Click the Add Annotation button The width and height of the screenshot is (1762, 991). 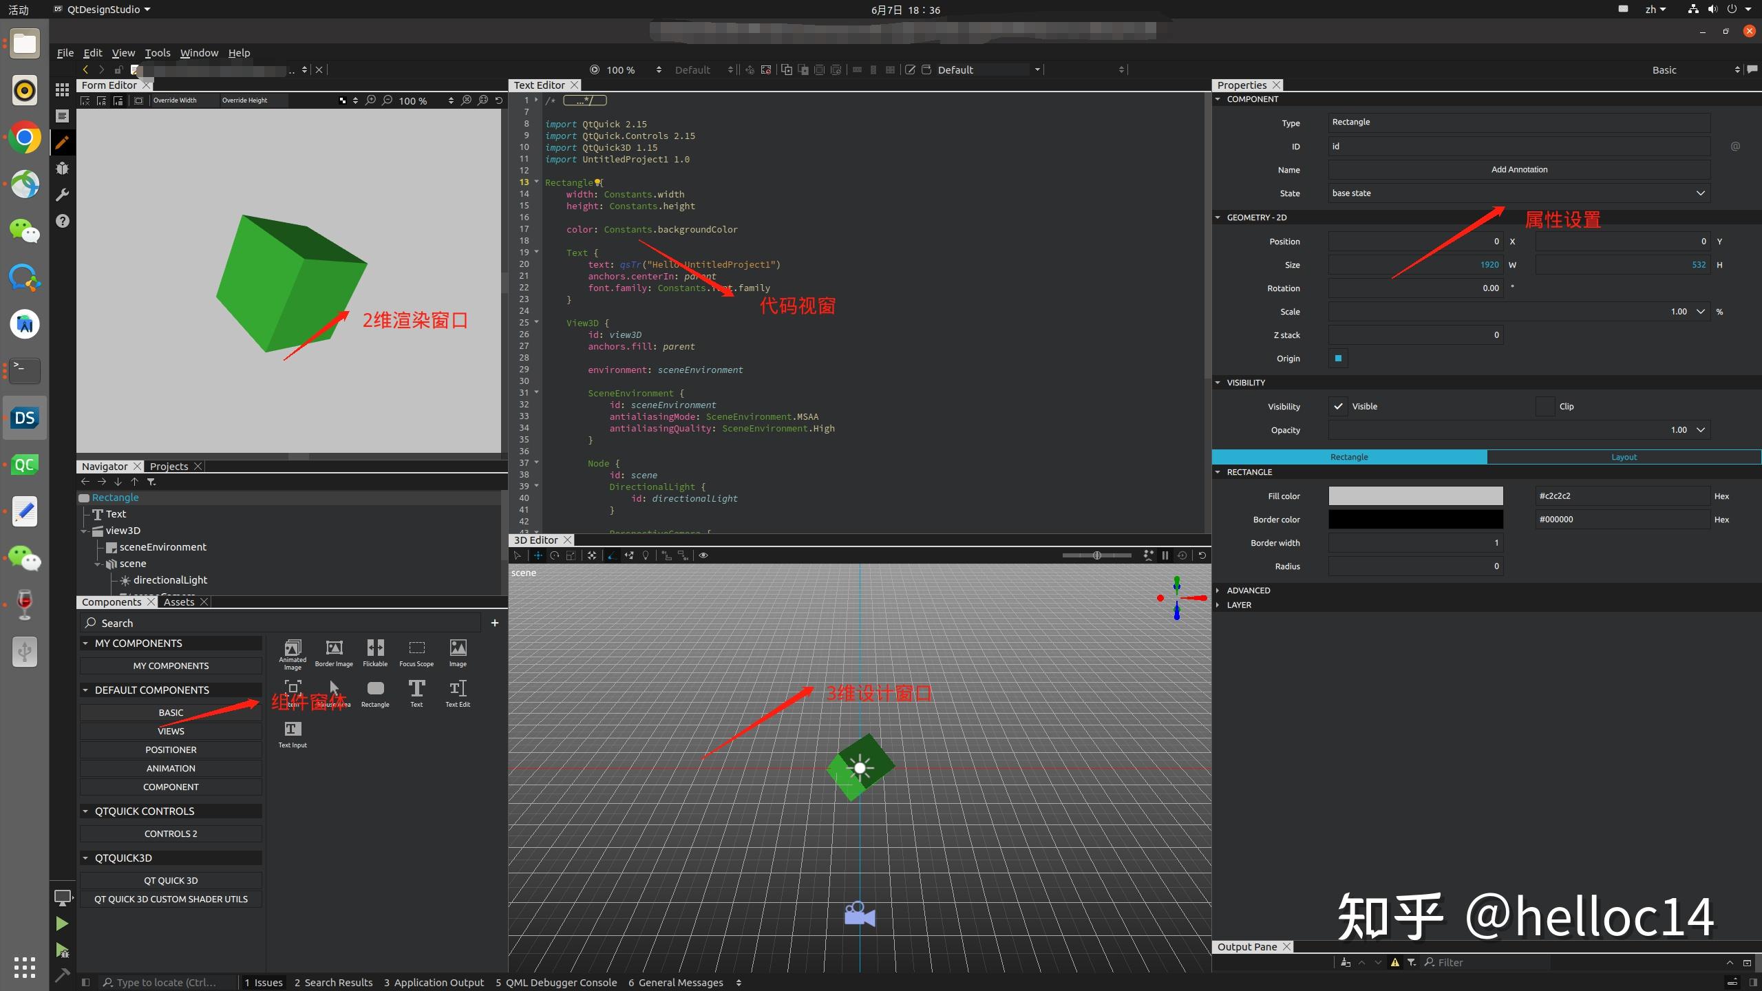[x=1519, y=170]
